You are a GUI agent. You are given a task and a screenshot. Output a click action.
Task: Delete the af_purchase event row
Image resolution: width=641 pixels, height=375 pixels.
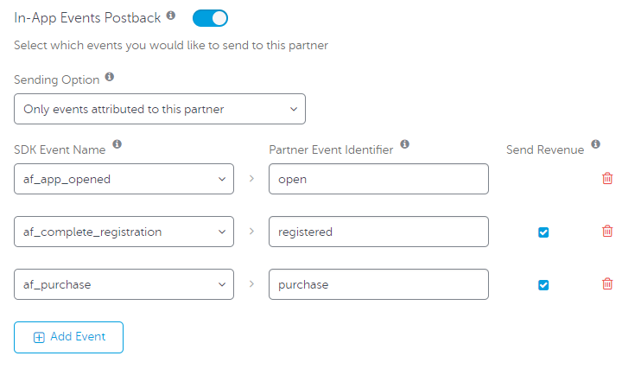tap(607, 284)
